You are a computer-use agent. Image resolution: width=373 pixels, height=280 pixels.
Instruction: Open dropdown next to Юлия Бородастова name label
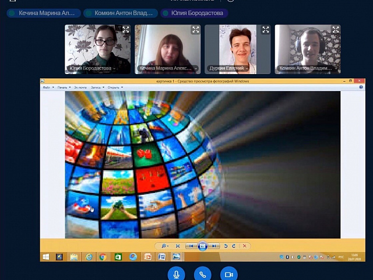(x=114, y=69)
